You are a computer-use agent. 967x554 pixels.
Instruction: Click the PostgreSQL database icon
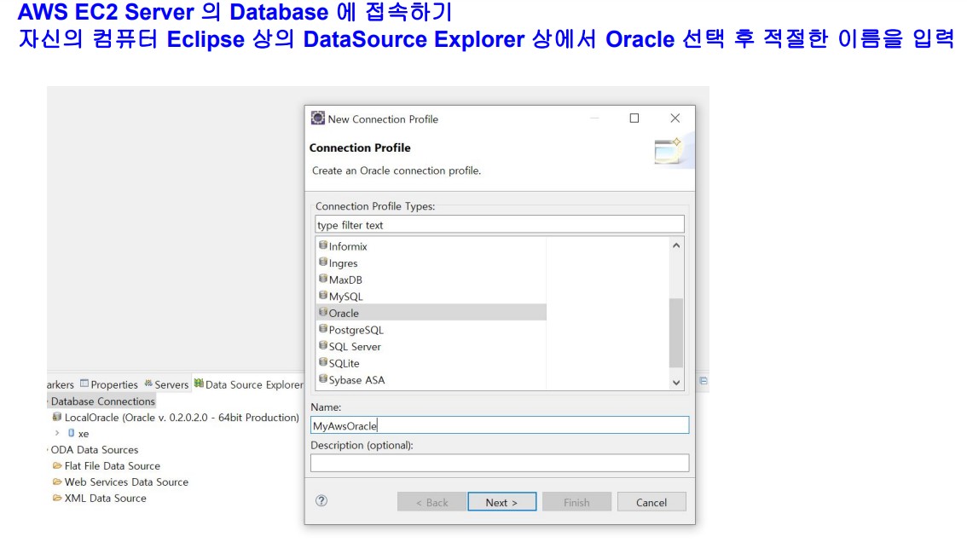point(322,328)
